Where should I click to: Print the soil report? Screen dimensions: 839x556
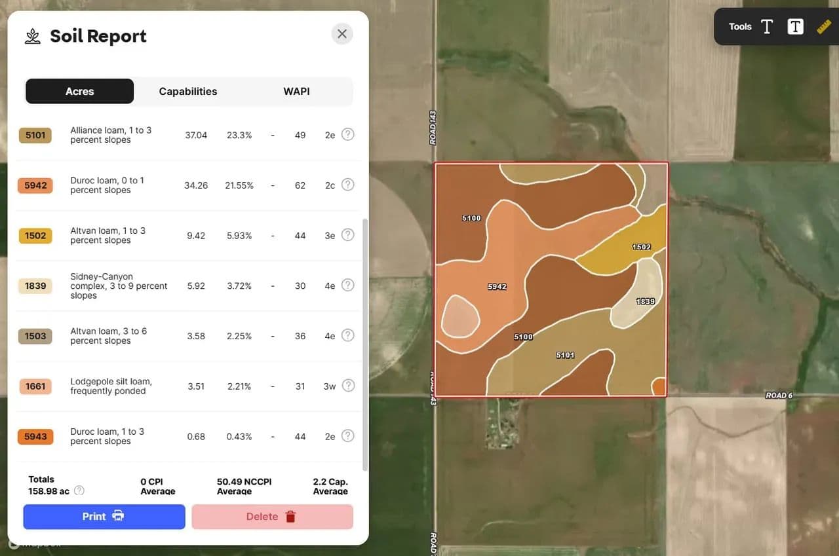coord(104,517)
